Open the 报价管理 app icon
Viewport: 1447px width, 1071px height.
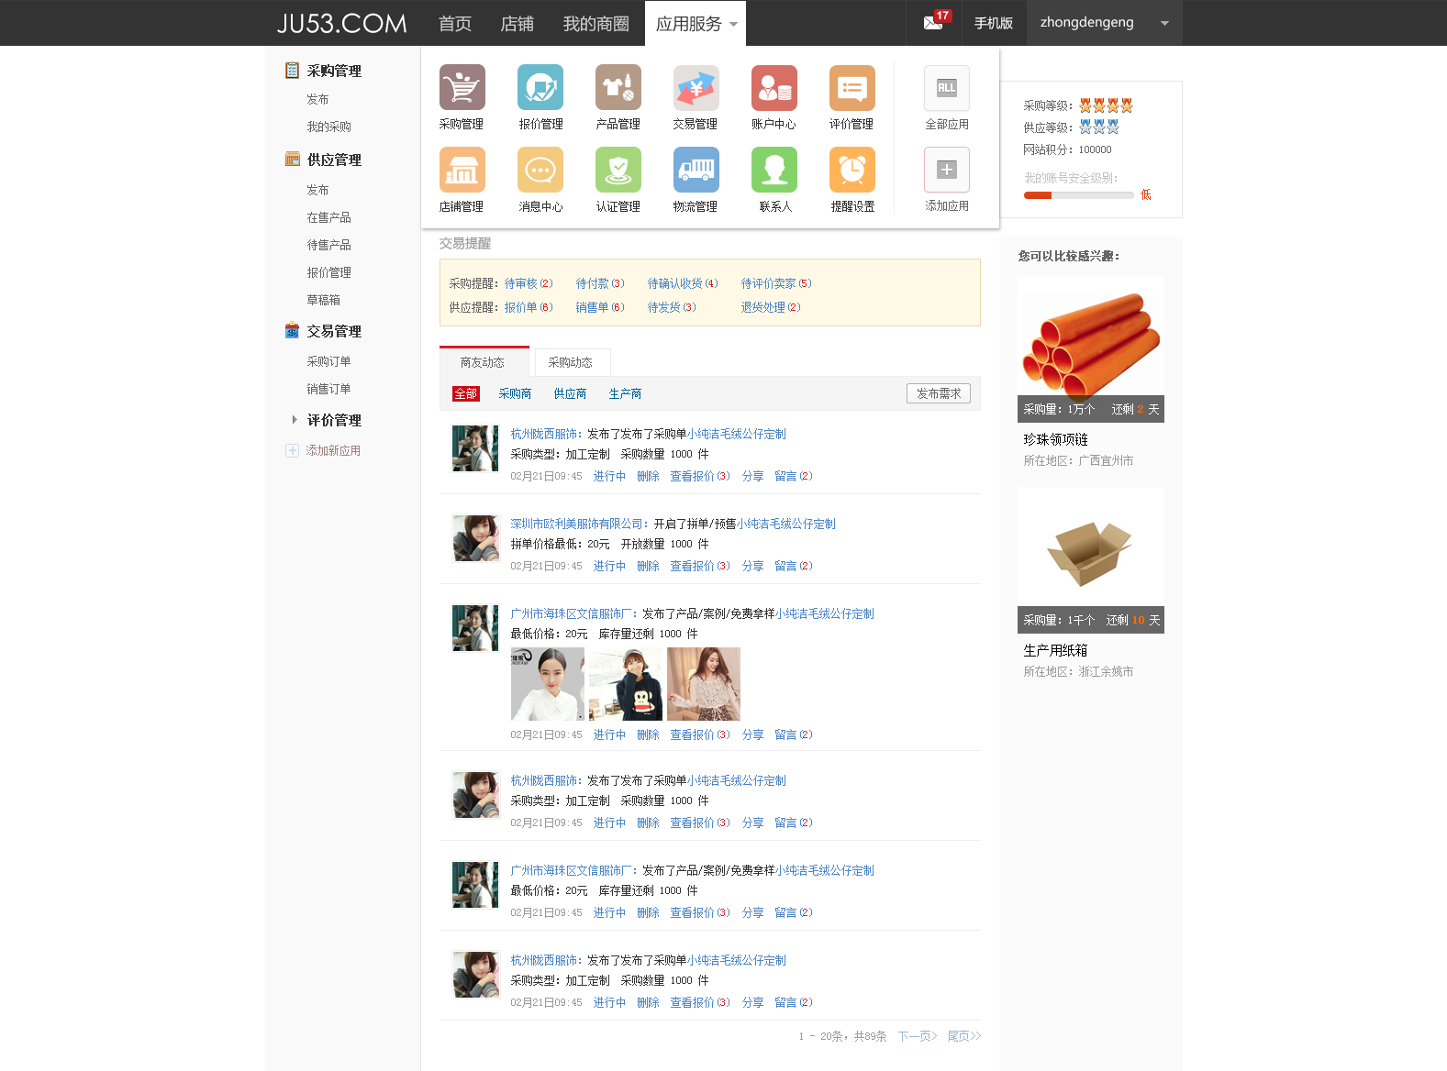(x=540, y=88)
